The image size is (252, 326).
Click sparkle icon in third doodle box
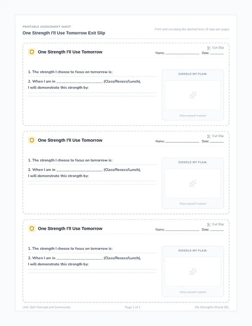[x=193, y=272]
